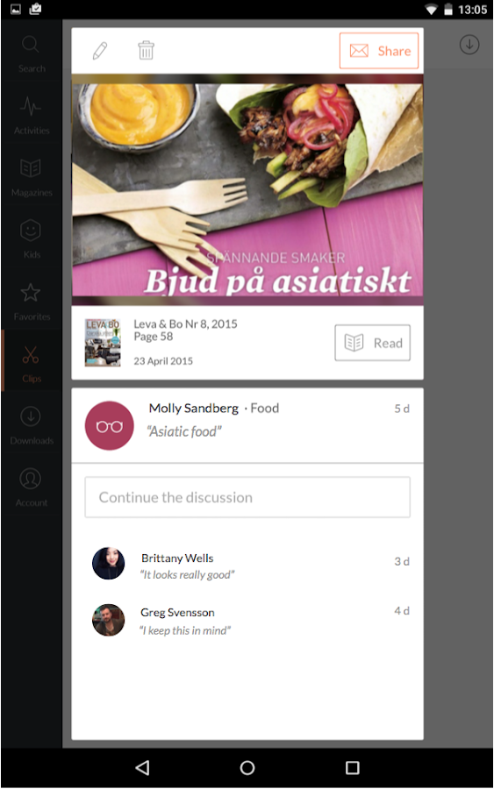This screenshot has height=789, width=494.
Task: Open Favorites star in sidebar
Action: coord(32,302)
